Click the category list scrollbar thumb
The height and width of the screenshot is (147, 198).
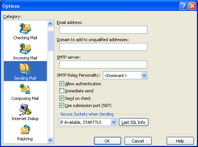[x=50, y=40]
